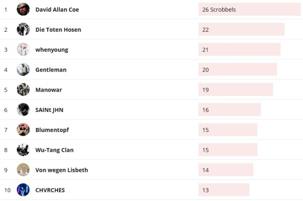Viewport: 303px width, 201px height.
Task: Select Gentleman's round avatar picture
Action: tap(23, 69)
